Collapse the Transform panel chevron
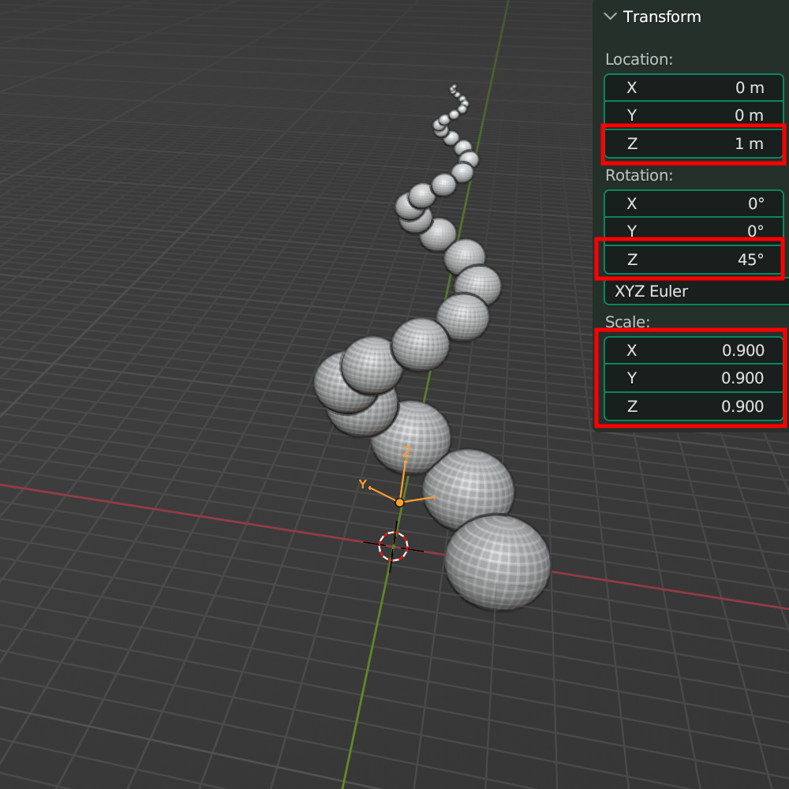Image resolution: width=789 pixels, height=789 pixels. click(610, 17)
